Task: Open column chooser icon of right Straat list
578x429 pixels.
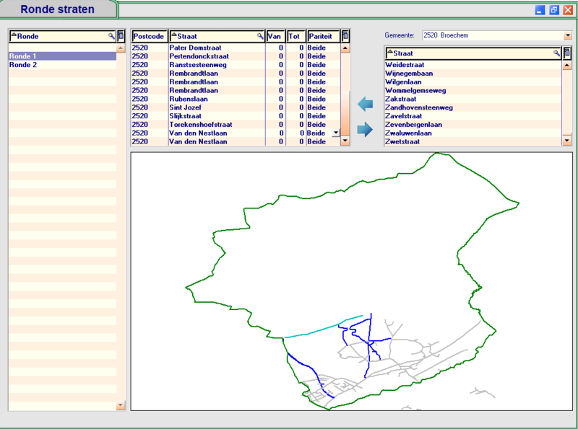Action: tap(566, 53)
